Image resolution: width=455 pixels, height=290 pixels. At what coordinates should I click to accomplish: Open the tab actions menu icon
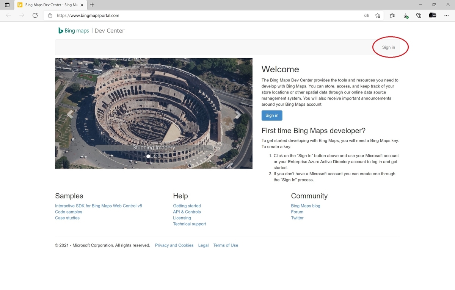point(7,5)
